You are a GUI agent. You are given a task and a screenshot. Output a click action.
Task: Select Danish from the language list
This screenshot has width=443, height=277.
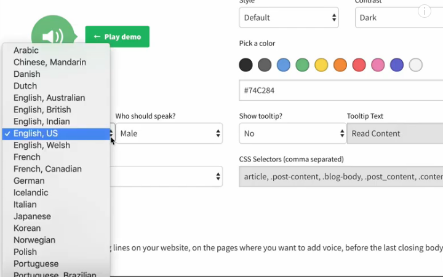[56, 74]
